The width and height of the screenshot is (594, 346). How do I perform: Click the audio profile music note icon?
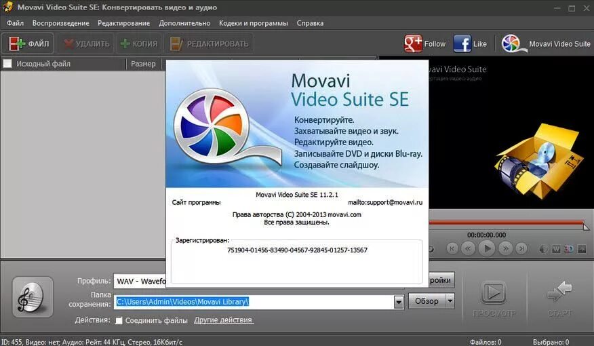(32, 296)
